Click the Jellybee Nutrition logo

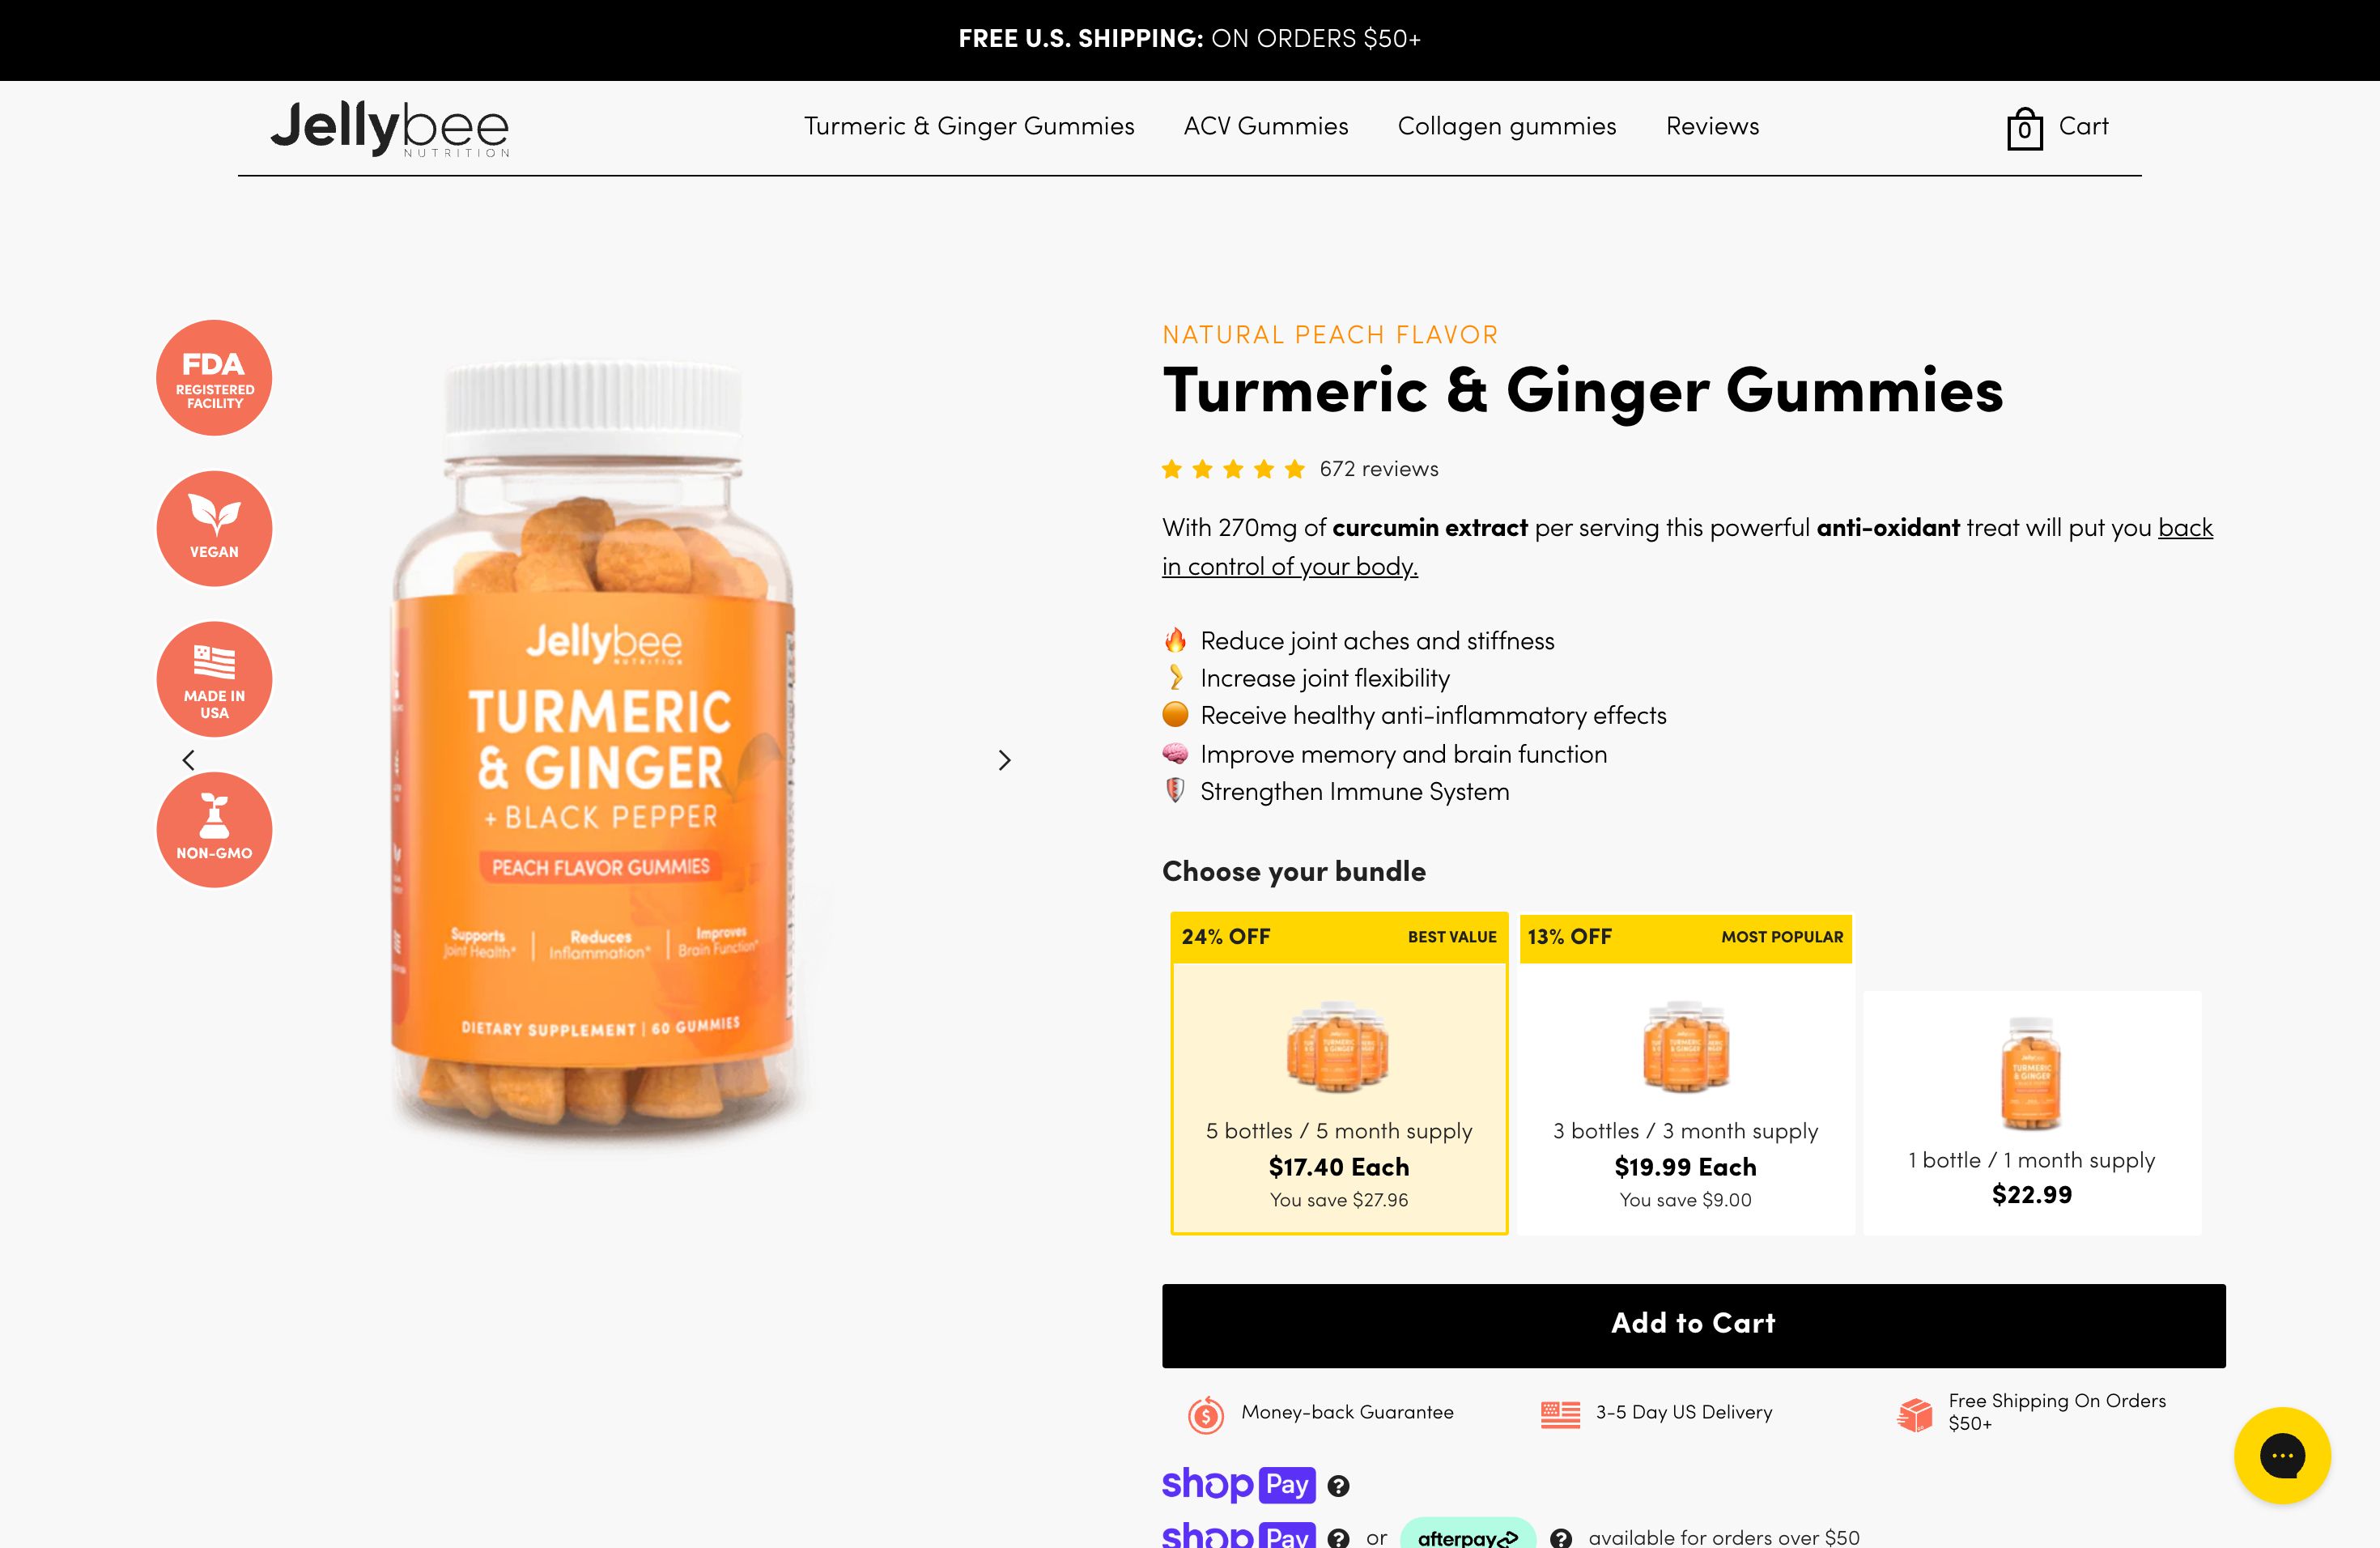[390, 128]
